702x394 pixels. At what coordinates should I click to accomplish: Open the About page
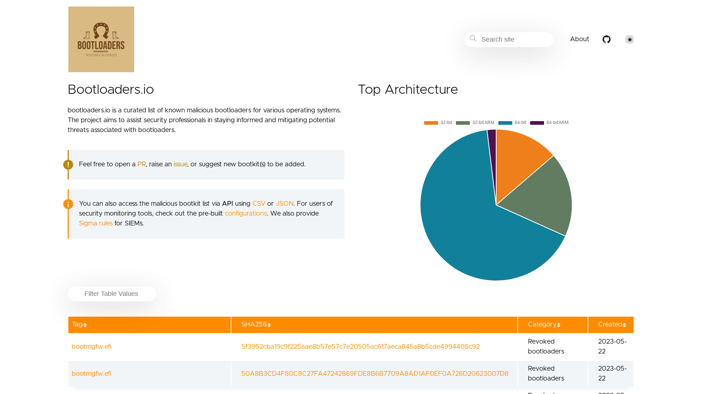pos(580,39)
